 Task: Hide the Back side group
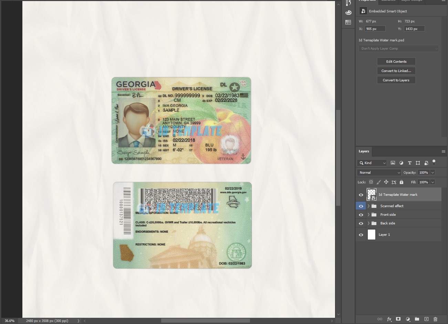coord(361,223)
